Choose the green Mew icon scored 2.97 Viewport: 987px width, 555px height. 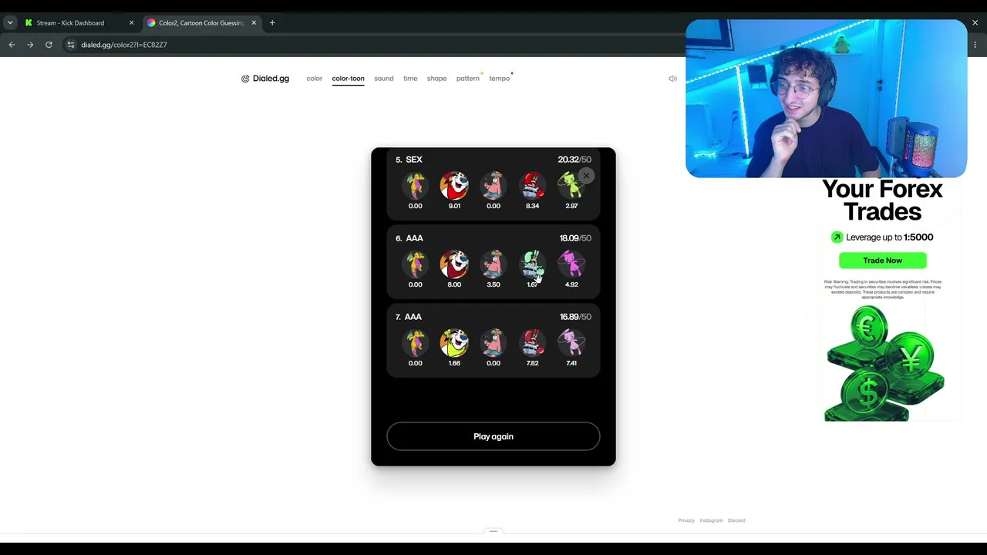coord(571,185)
